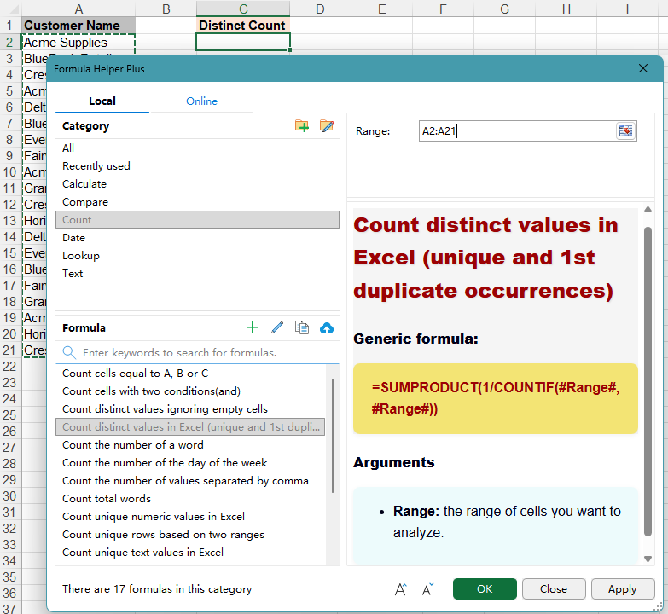This screenshot has height=614, width=668.
Task: Switch to the Online tab
Action: click(x=201, y=101)
